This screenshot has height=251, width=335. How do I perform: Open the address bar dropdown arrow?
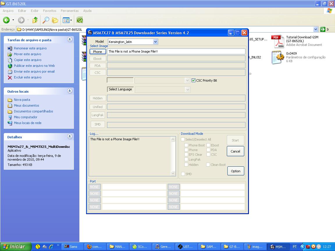point(316,29)
